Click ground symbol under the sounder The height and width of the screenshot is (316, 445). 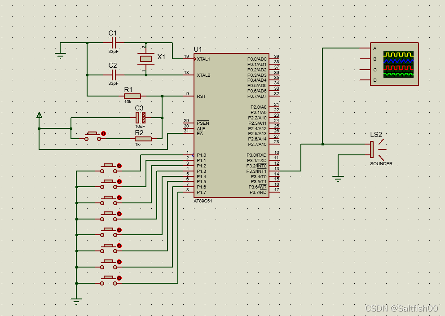[x=338, y=179]
